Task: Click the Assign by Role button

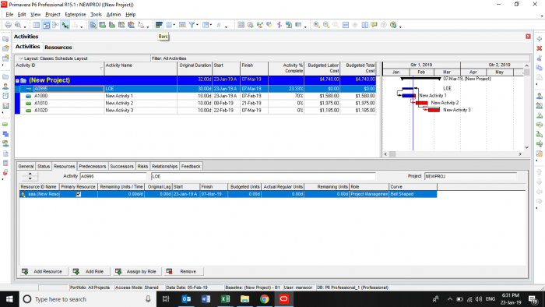Action: (x=137, y=271)
